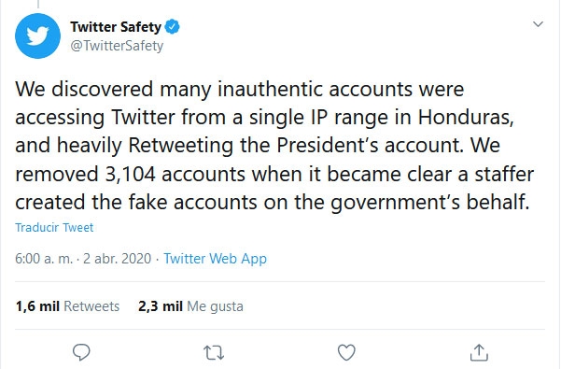Expand the tweet options chevron
Screen dimensions: 561x369
point(538,24)
